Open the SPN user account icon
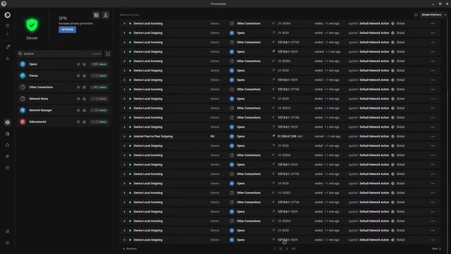The height and width of the screenshot is (254, 451). click(x=106, y=15)
